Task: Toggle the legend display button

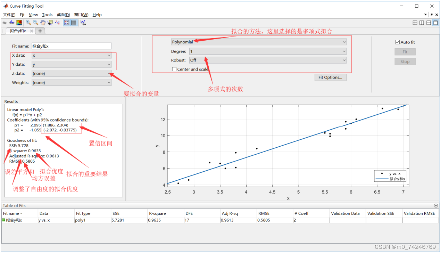Action: pyautogui.click(x=66, y=23)
